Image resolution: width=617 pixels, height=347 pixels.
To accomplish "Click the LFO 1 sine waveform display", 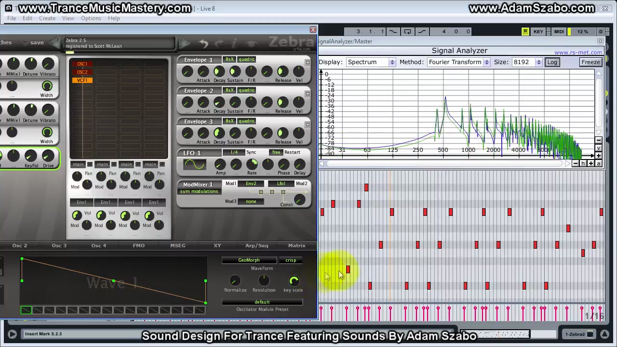I will (195, 165).
